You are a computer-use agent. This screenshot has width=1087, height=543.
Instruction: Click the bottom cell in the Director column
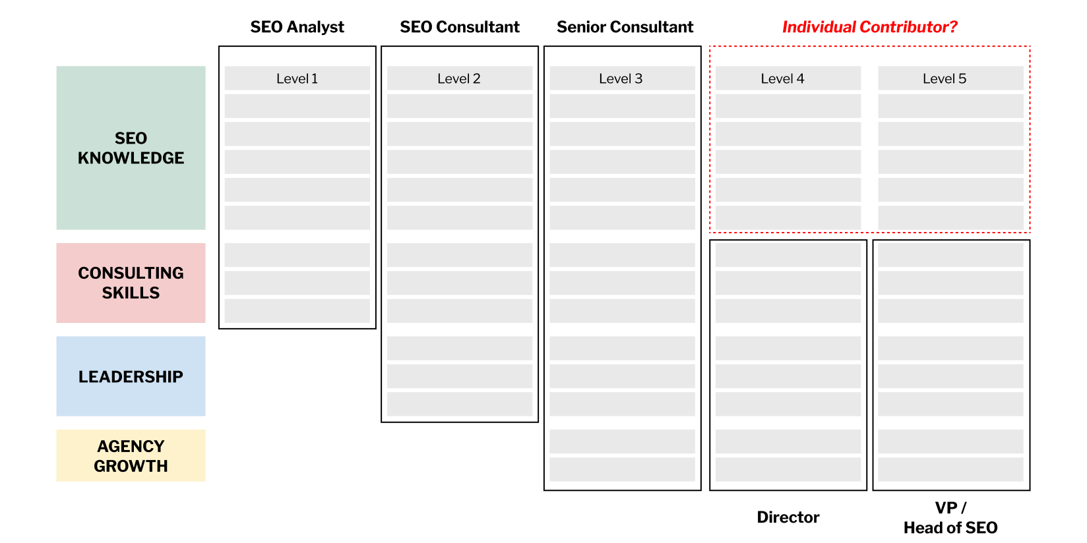tap(788, 469)
